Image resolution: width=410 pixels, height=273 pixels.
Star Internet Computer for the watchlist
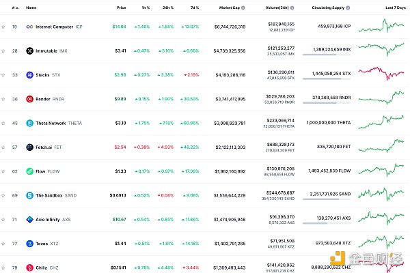click(x=3, y=27)
